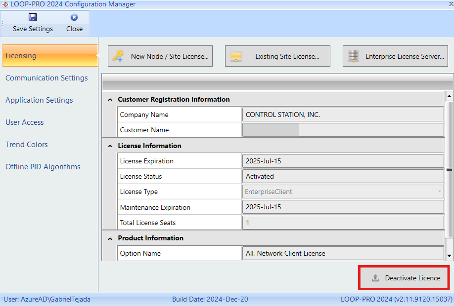Click the Total License Seats value field
The image size is (454, 306).
[x=343, y=223]
